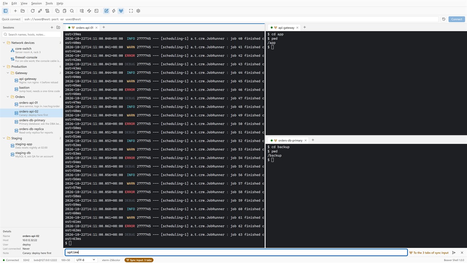Open settings via the gear icon
Screen dimensions: 467x263
click(x=138, y=11)
